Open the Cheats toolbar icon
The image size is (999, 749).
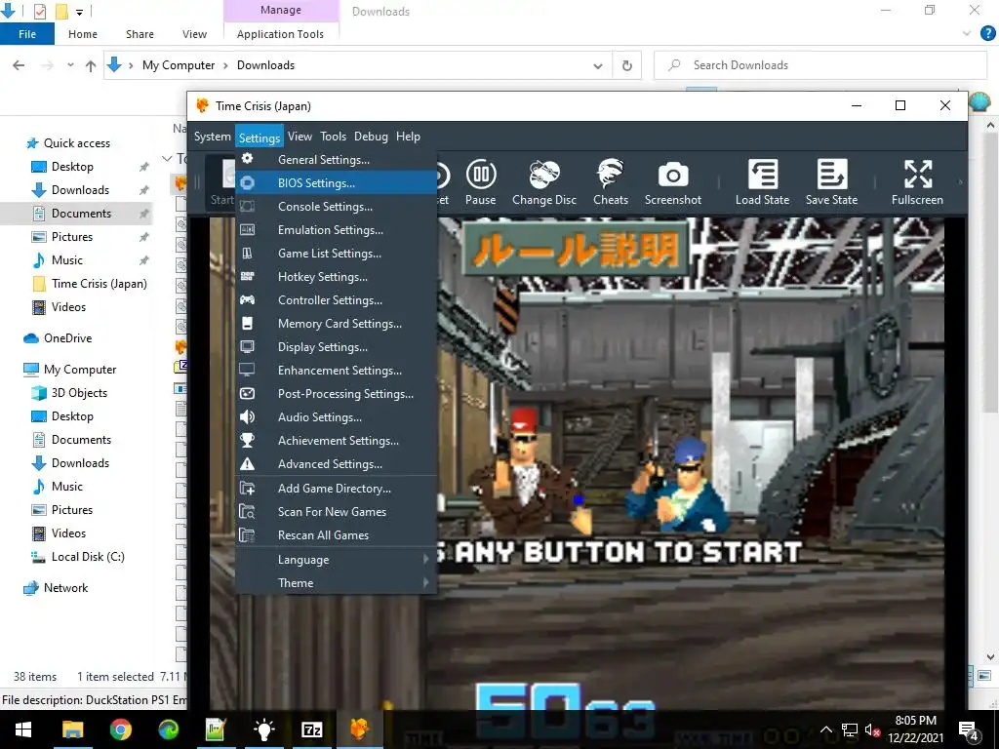pos(611,182)
